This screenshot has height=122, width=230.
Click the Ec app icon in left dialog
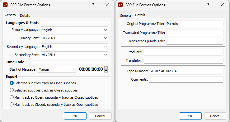point(5,5)
